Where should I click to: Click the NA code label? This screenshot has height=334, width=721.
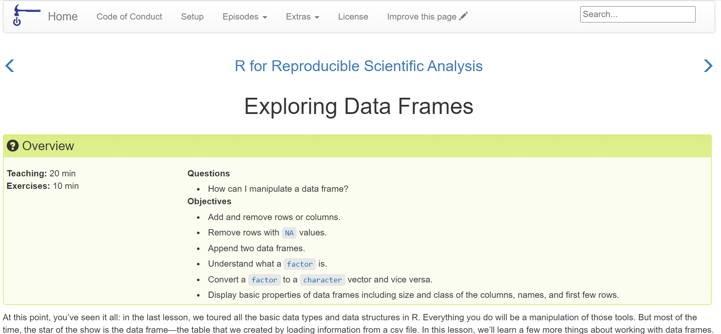click(x=289, y=233)
